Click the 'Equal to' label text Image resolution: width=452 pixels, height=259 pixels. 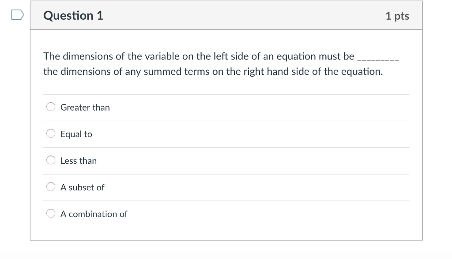tap(76, 134)
